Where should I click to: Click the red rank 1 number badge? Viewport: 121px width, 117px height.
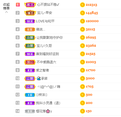point(18,5)
